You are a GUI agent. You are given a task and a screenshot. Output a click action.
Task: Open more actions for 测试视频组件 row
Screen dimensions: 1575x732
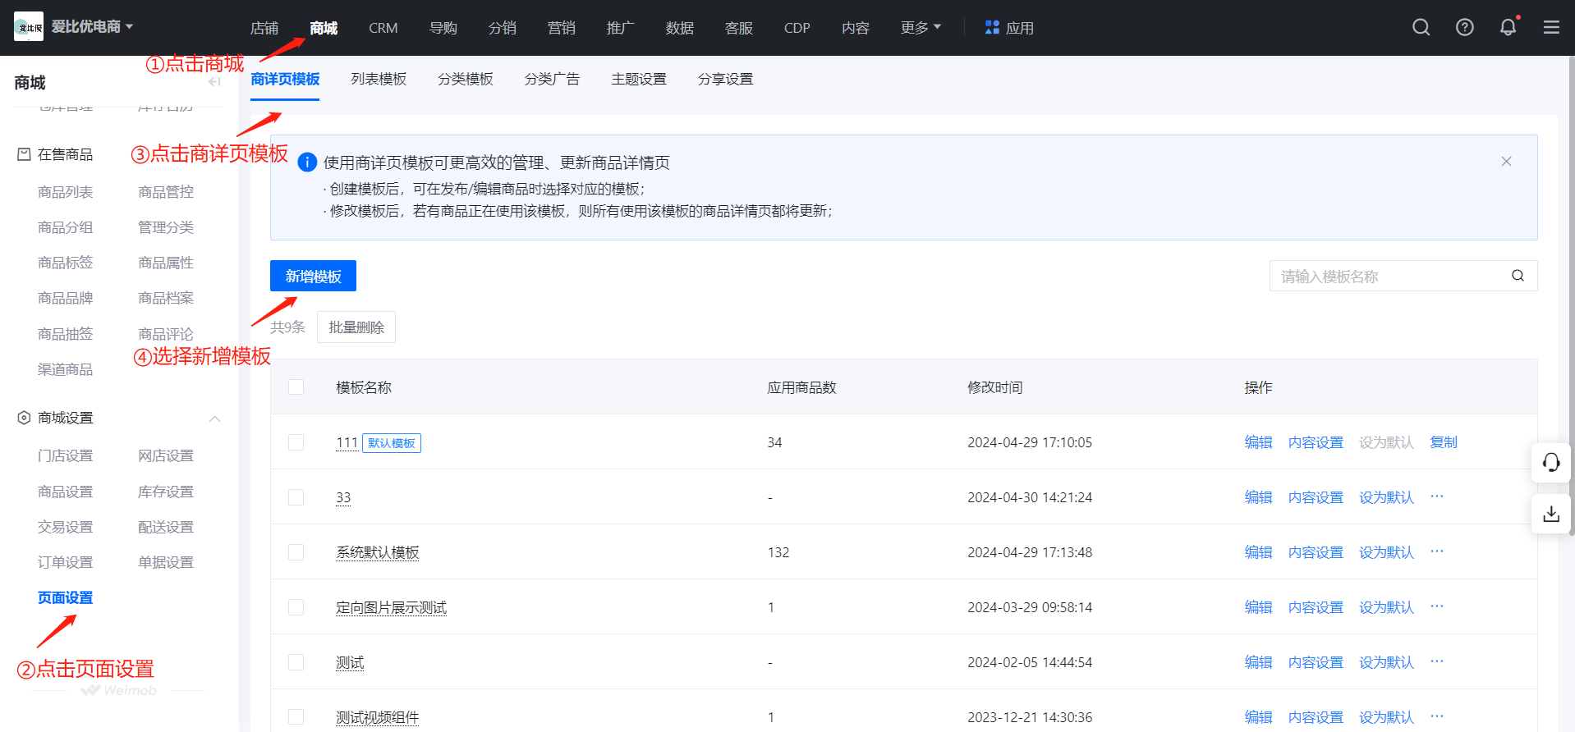click(x=1437, y=716)
